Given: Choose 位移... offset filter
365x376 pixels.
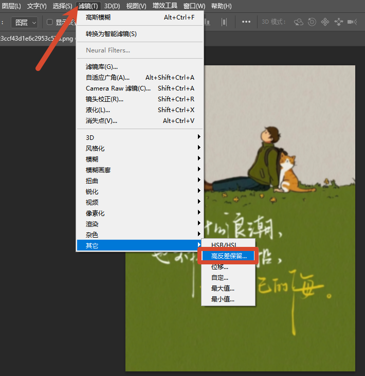Looking at the screenshot, I should (x=228, y=266).
